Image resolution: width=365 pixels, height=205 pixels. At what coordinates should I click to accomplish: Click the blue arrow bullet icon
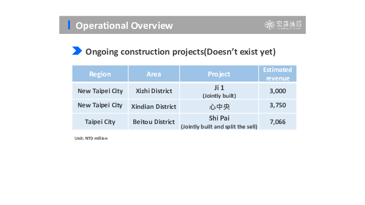tap(77, 51)
